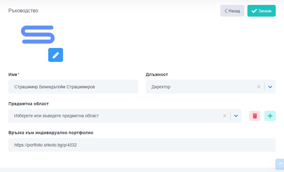284x172 pixels.
Task: Click the blue S logo image
Action: point(37,34)
